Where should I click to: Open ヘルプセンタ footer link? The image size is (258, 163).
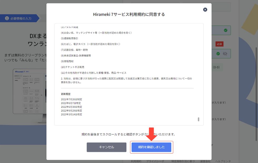223,161
